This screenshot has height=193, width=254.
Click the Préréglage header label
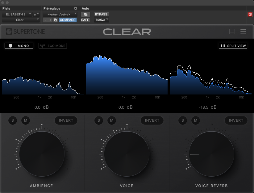click(52, 8)
